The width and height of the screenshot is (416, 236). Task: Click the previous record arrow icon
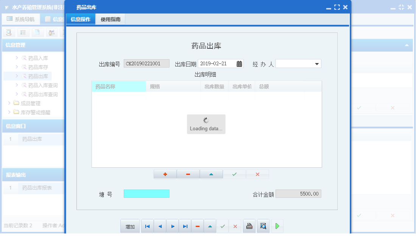(160, 226)
